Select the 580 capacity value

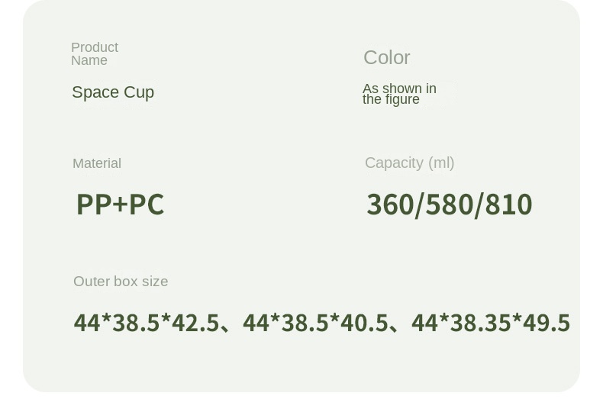click(x=449, y=204)
